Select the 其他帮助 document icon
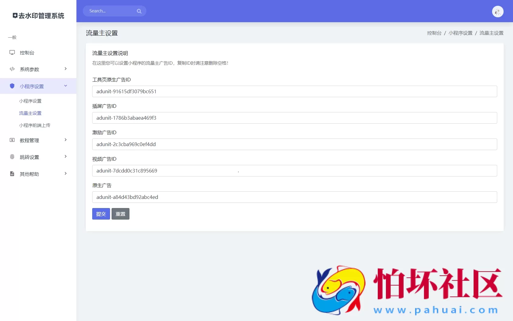513x321 pixels. click(x=12, y=174)
